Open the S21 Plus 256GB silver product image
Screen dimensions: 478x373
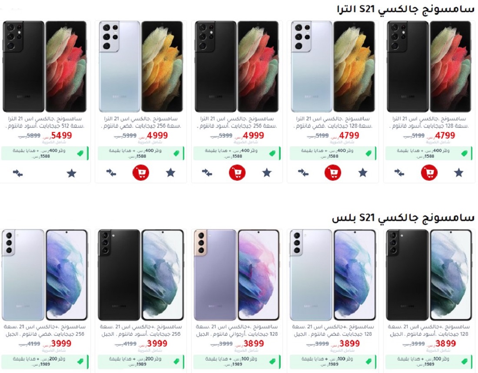(x=44, y=275)
